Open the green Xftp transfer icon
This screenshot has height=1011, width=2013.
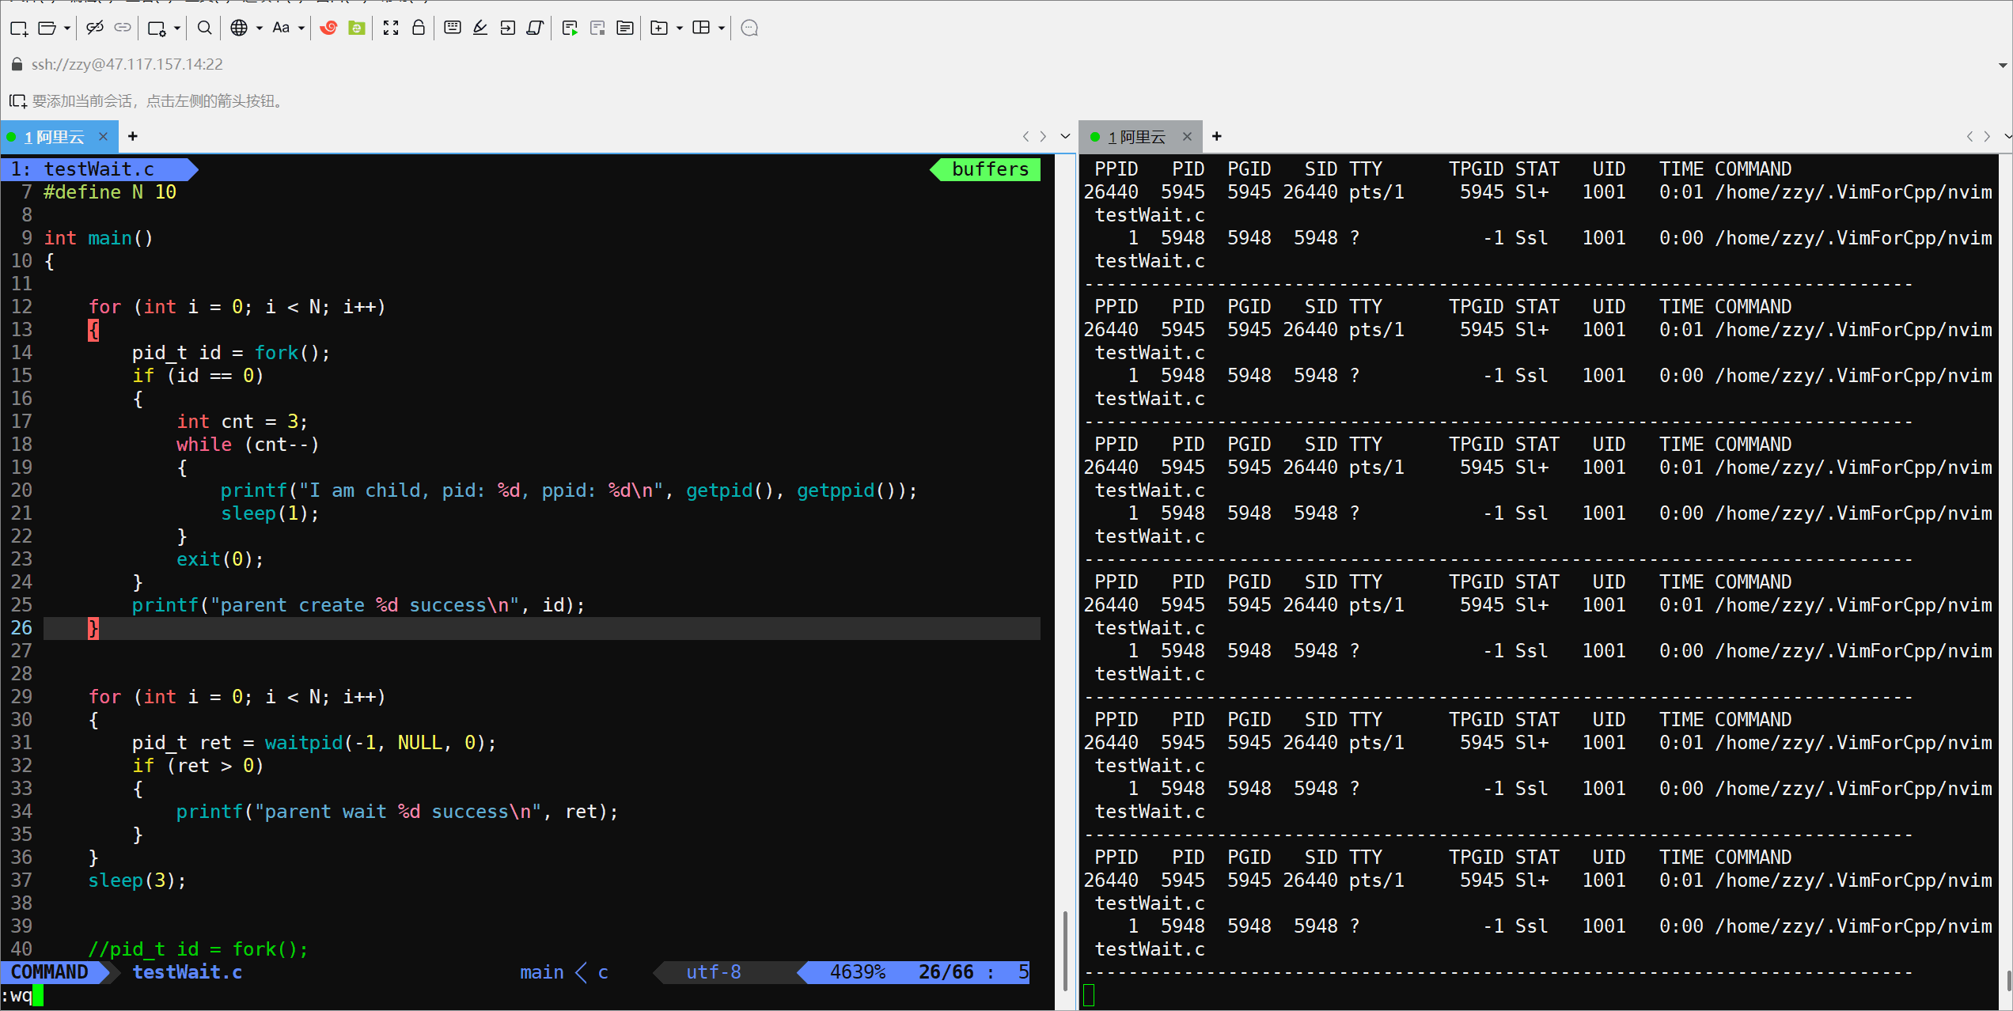357,28
